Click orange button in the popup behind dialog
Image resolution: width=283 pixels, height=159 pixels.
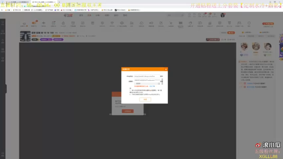(128, 111)
